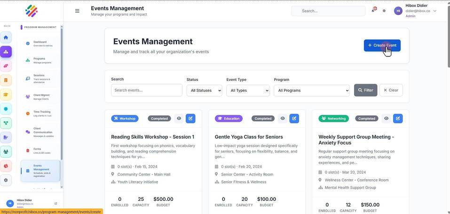Click the Workshop tag badge
Viewport: 450px width, 214px height.
click(125, 119)
